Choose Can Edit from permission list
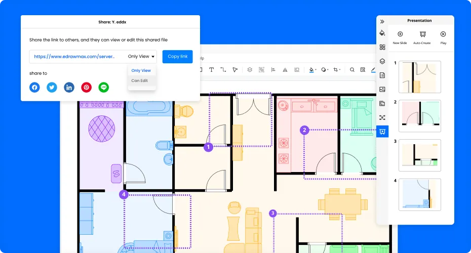The image size is (471, 253). 139,80
